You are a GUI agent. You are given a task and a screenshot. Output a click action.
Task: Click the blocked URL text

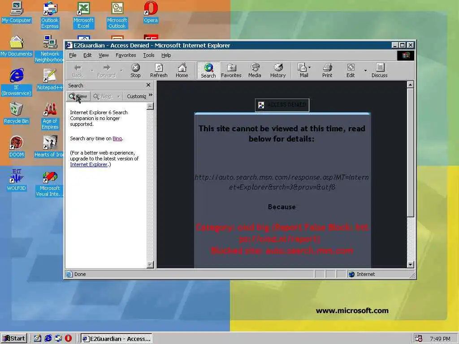click(x=281, y=182)
